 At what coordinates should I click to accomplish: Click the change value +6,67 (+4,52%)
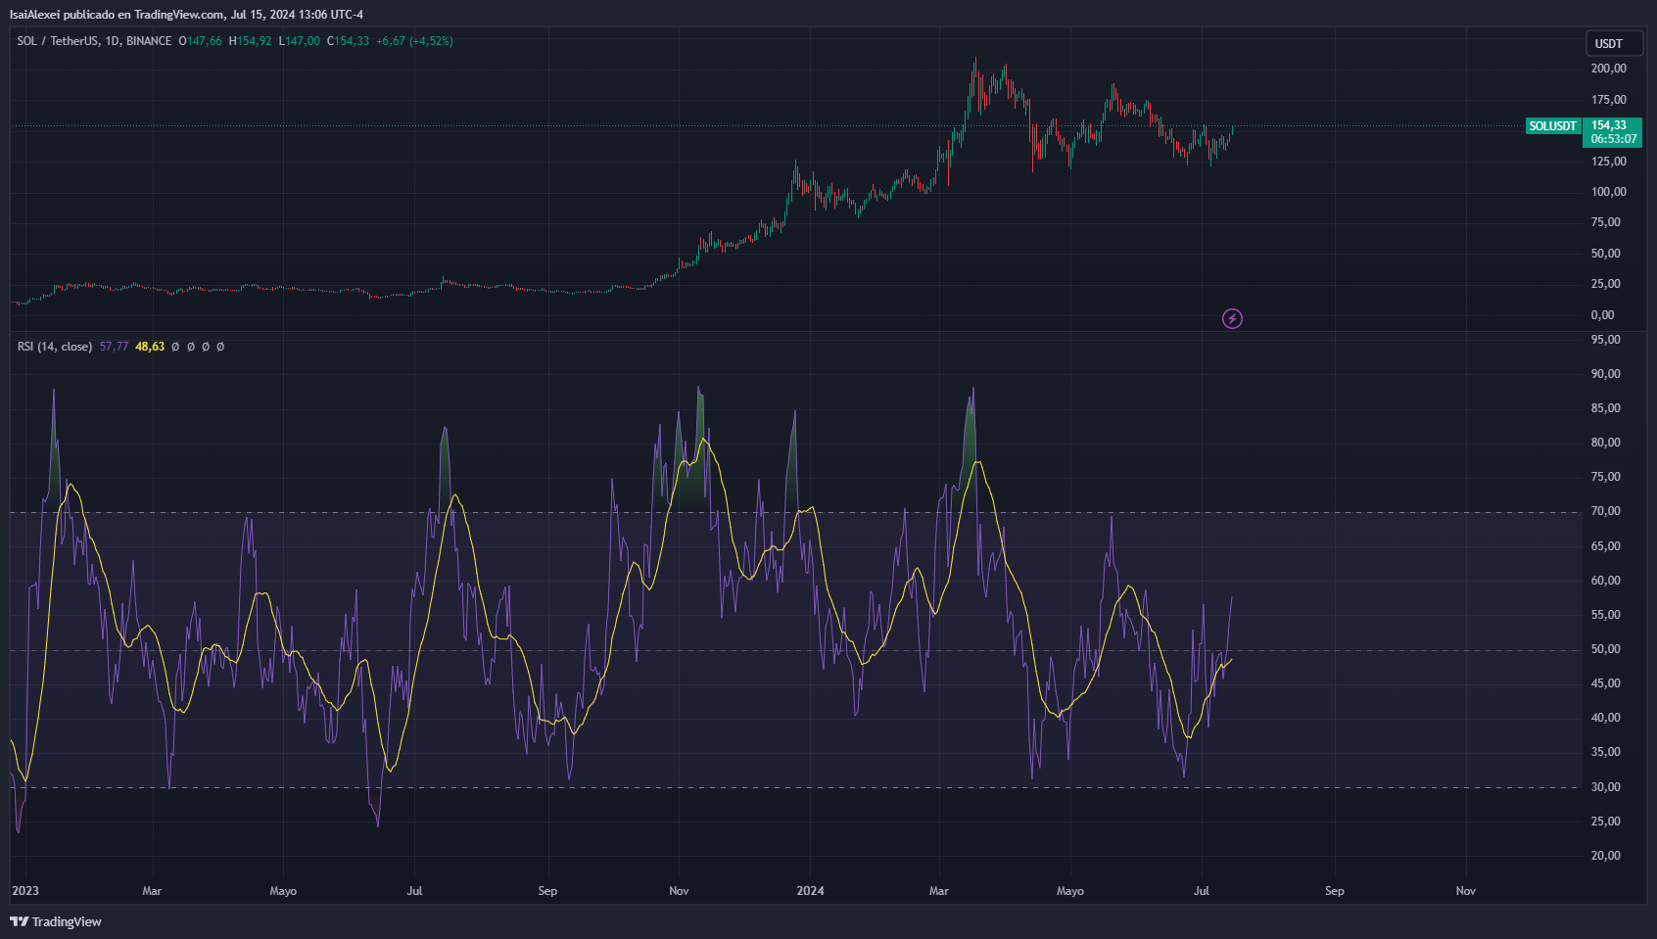point(414,41)
